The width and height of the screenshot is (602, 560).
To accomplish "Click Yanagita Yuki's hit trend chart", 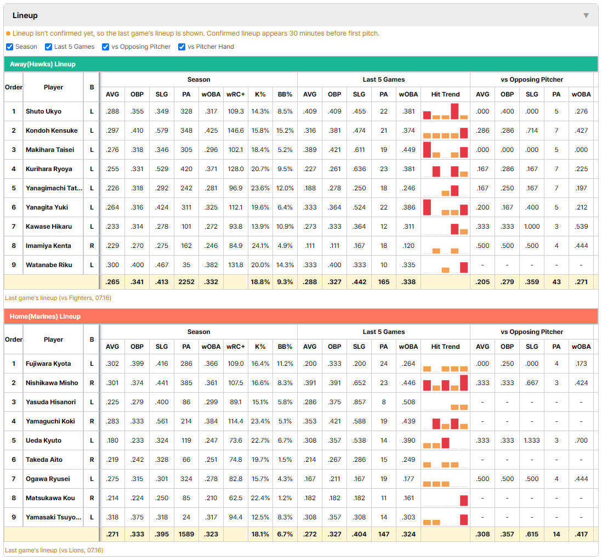I will point(445,207).
